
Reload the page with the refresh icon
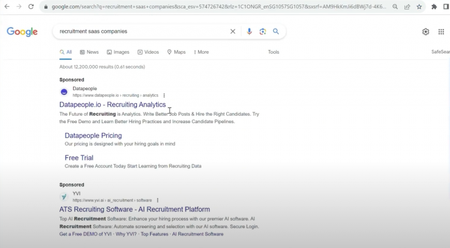point(31,7)
